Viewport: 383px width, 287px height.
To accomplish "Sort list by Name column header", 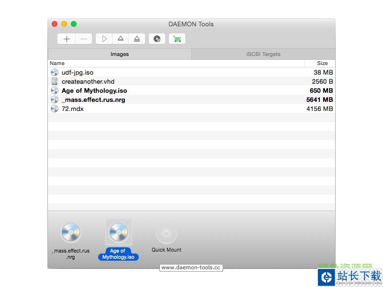I will (x=176, y=63).
